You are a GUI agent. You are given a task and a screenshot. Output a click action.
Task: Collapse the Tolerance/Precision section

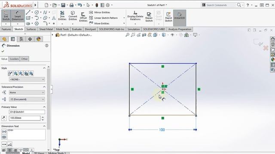44,87
